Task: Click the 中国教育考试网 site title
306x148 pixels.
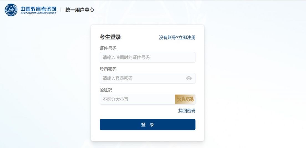Action: 38,9
